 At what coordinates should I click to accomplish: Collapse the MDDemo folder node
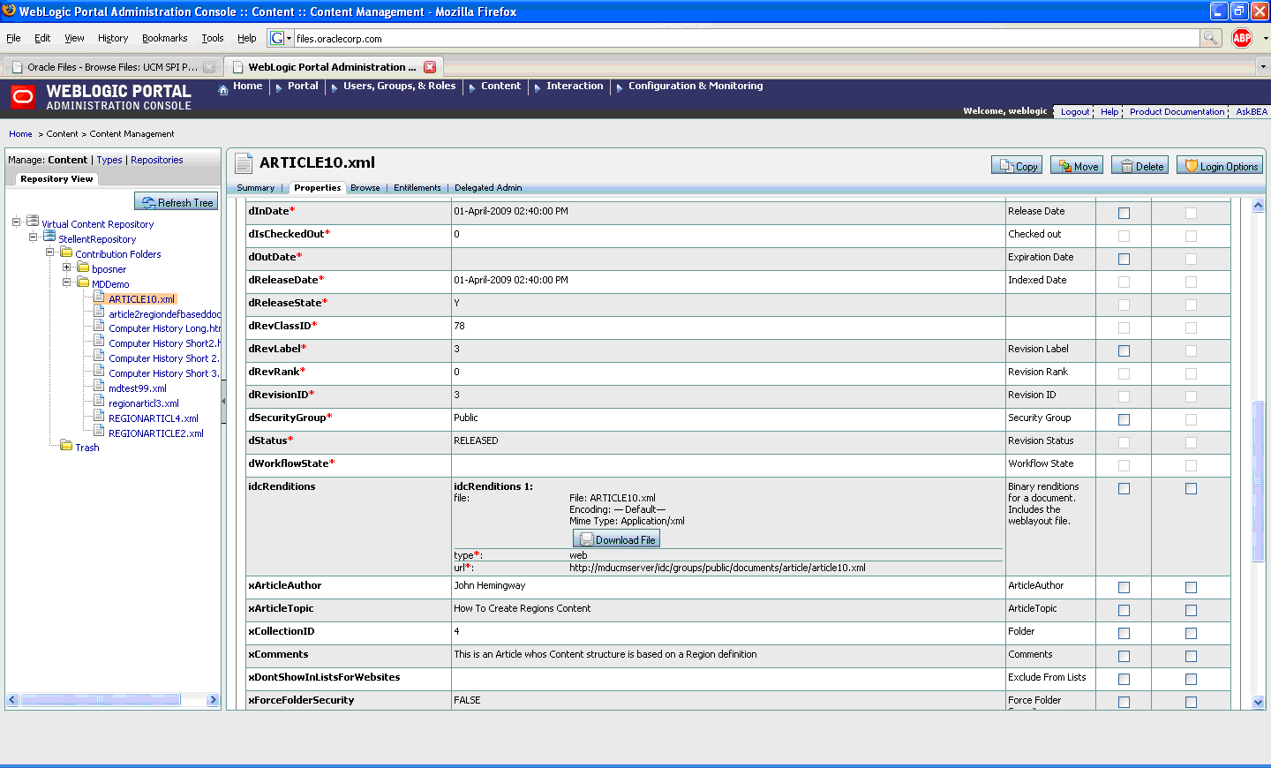click(x=66, y=282)
